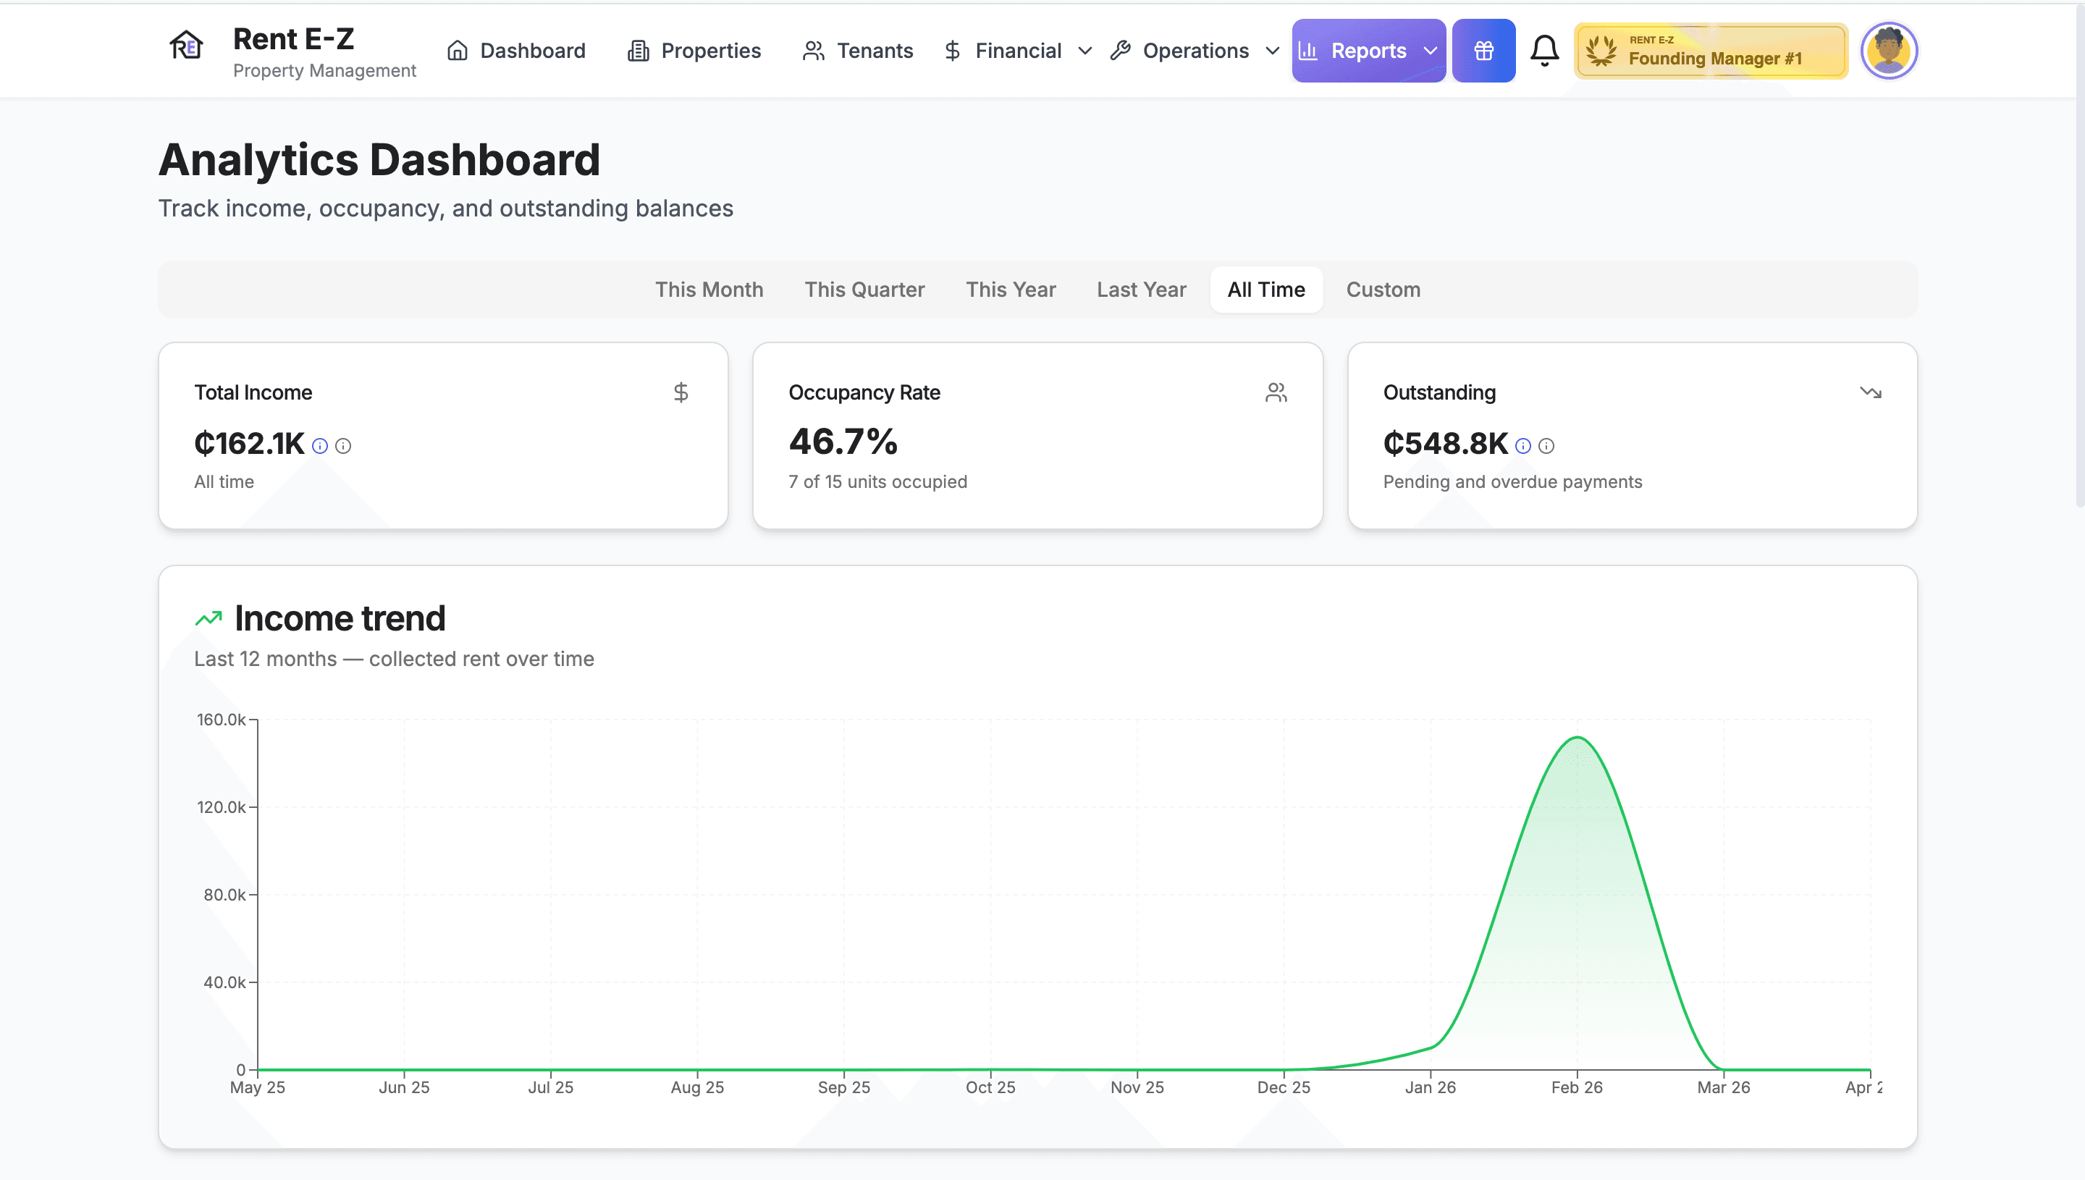The width and height of the screenshot is (2085, 1180).
Task: Open the Reports dropdown
Action: [1369, 51]
